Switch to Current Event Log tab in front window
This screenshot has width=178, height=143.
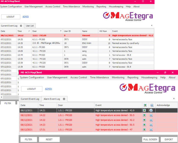pyautogui.click(x=30, y=99)
